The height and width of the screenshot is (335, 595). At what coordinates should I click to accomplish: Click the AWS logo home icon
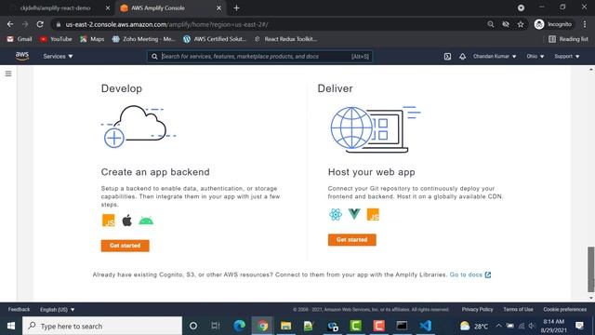pos(22,56)
